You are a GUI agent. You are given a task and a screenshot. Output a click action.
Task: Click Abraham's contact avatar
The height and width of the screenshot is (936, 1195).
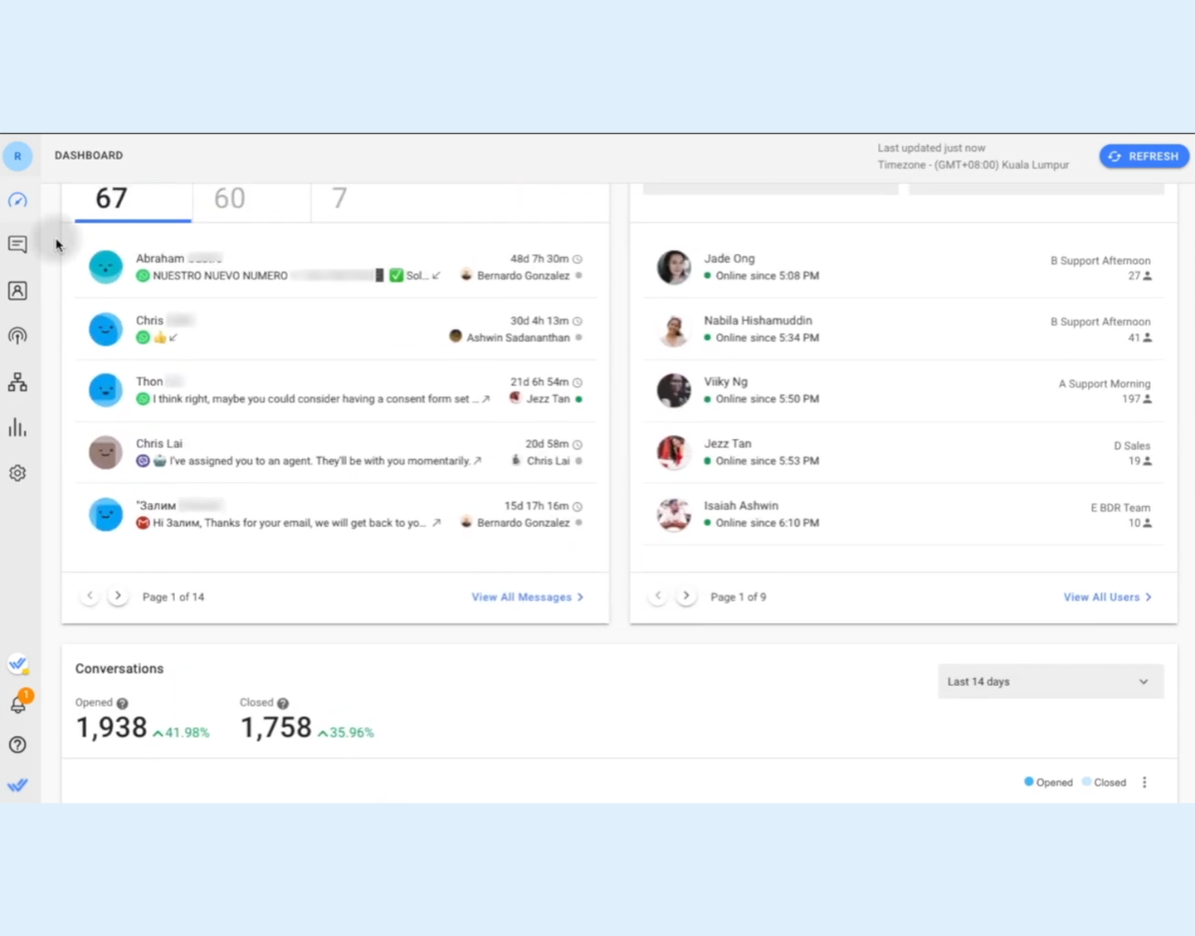pos(105,266)
